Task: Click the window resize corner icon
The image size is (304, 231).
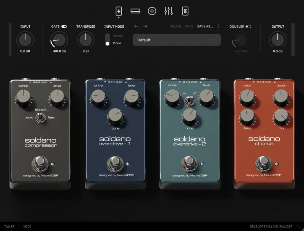Action: coord(298,226)
